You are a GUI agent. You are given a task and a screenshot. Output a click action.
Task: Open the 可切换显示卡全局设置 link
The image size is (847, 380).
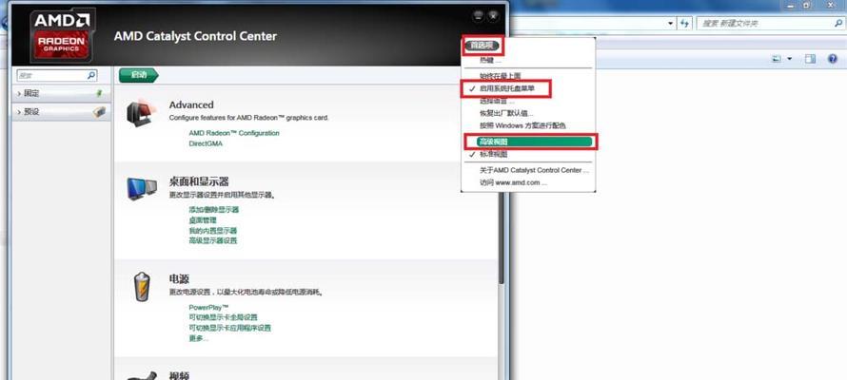click(223, 317)
